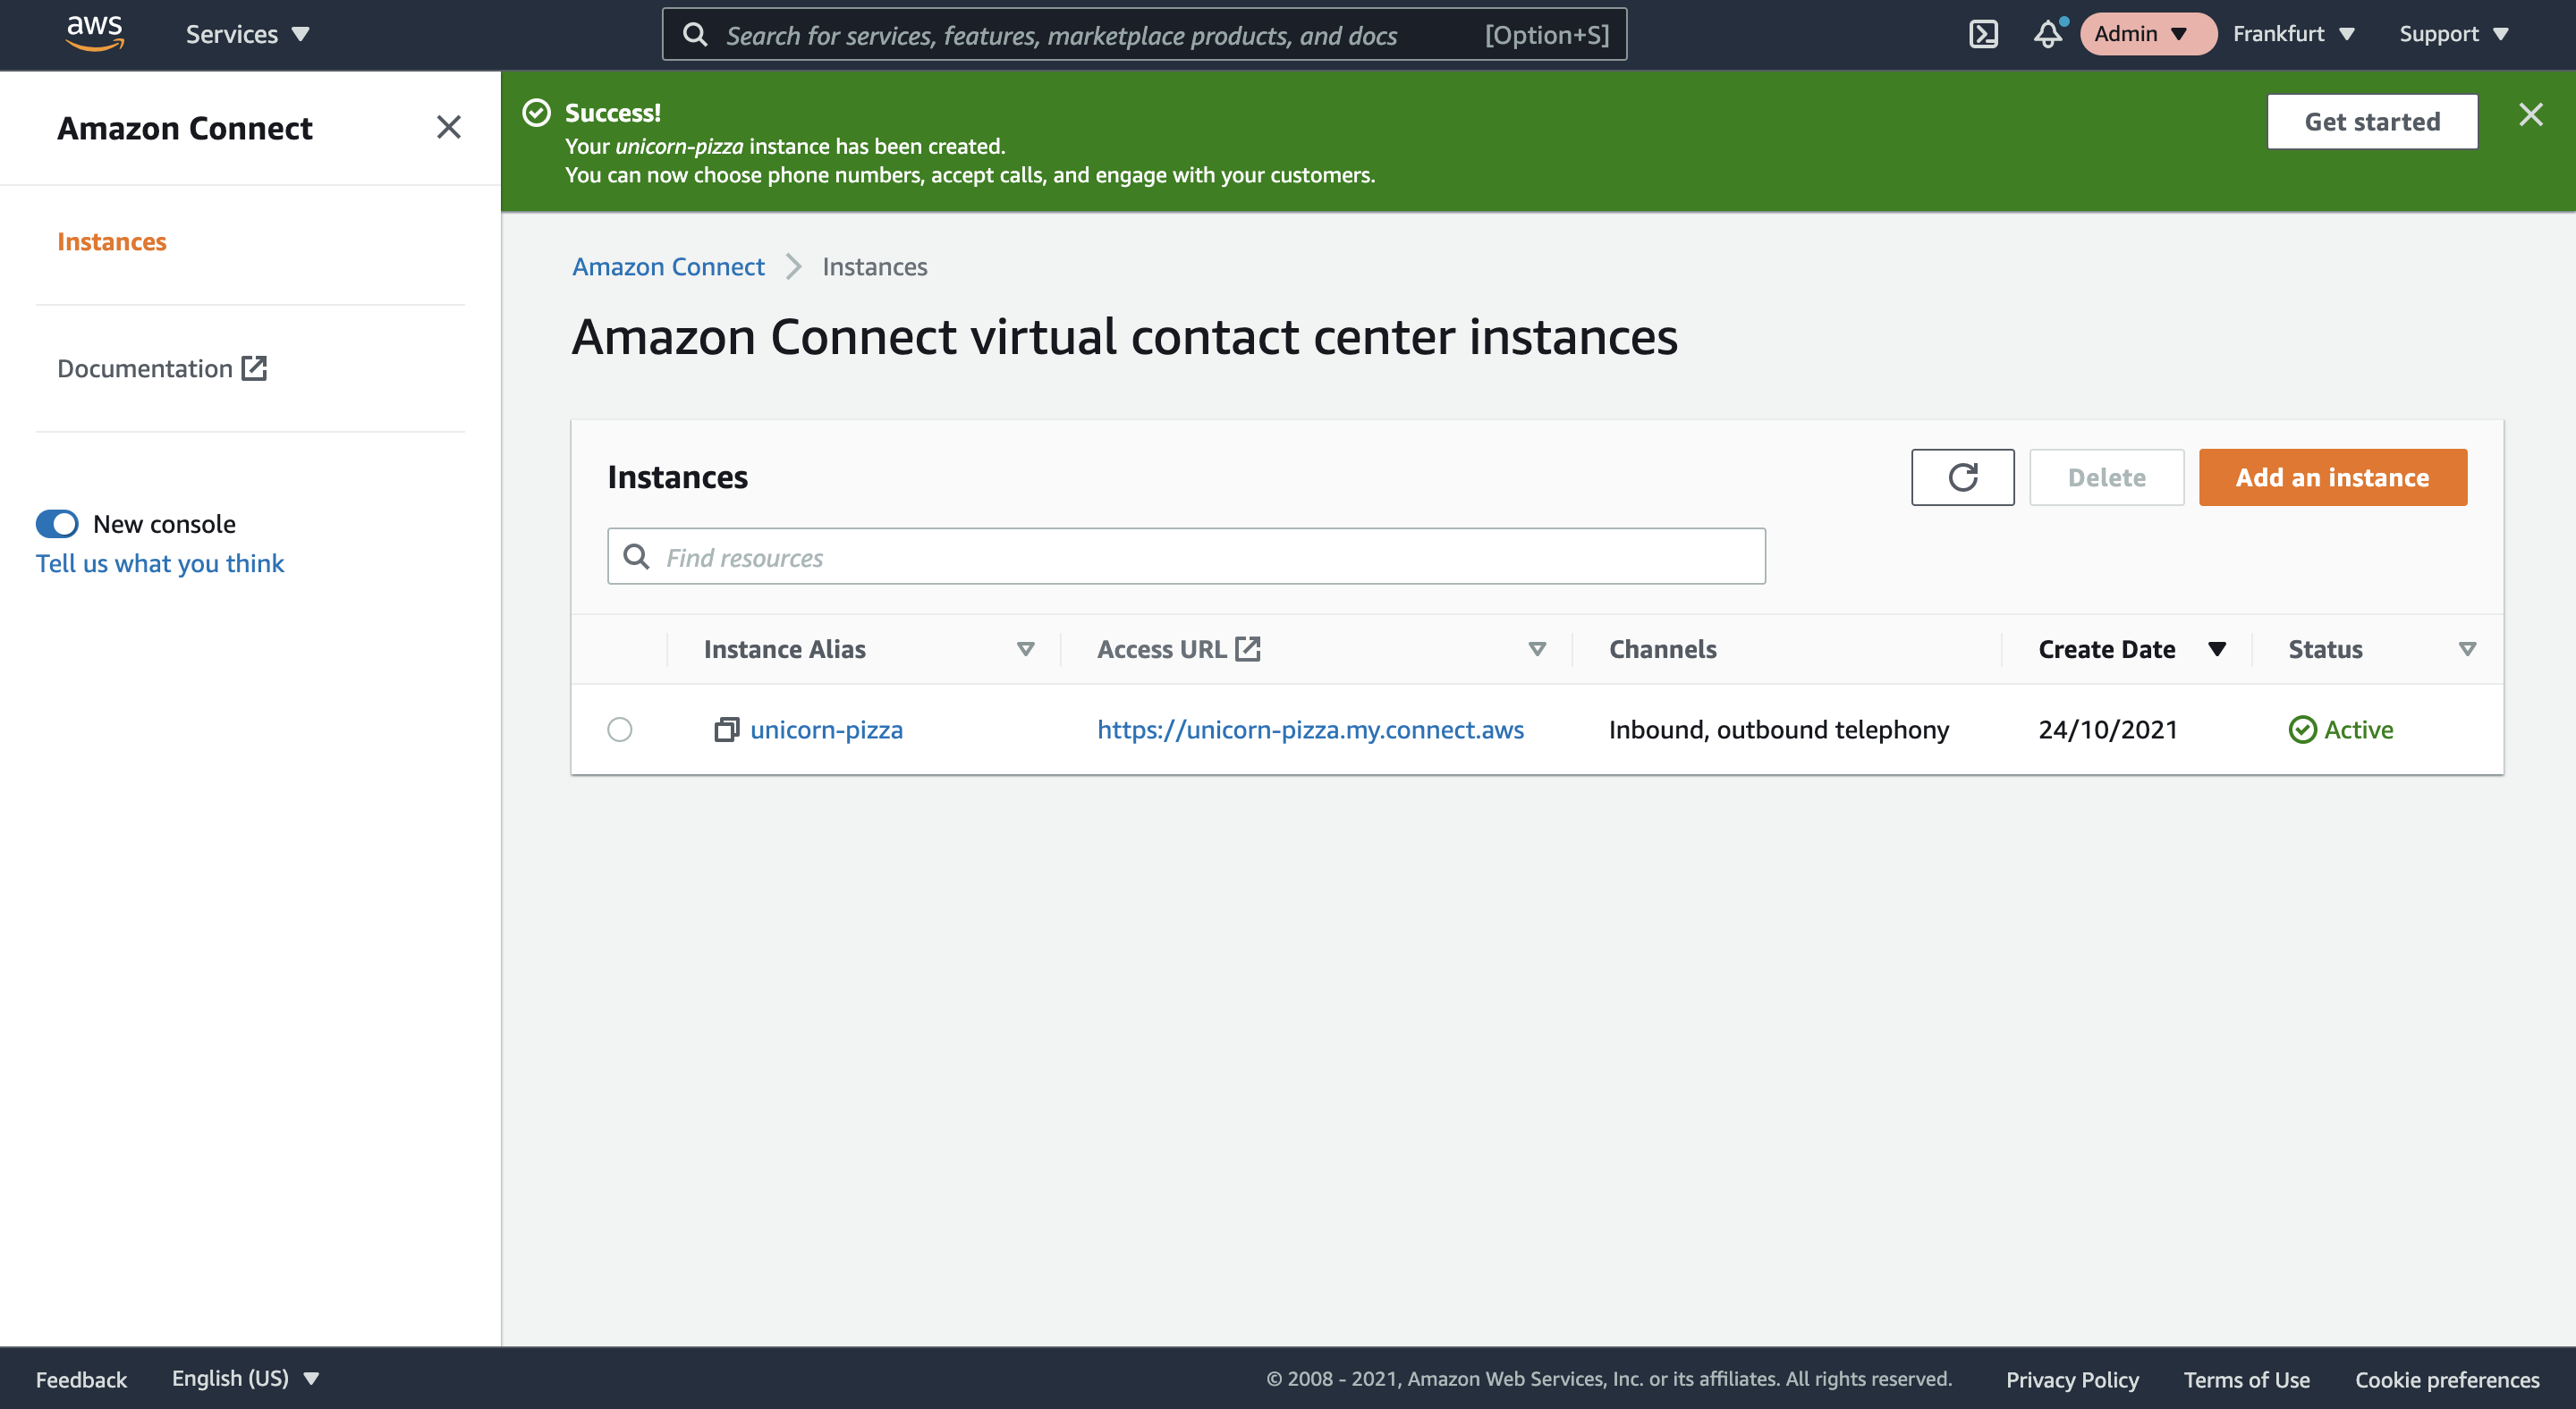
Task: Click the Instances breadcrumb item
Action: pos(875,266)
